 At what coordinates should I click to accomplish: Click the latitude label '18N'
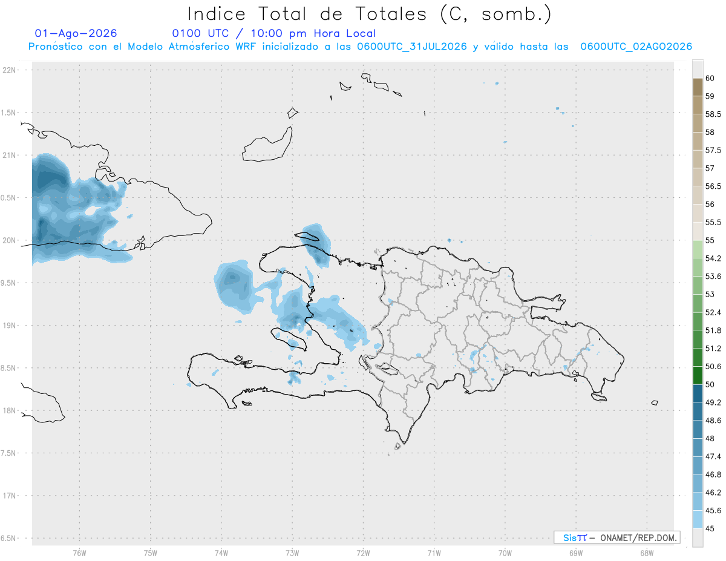pos(9,410)
